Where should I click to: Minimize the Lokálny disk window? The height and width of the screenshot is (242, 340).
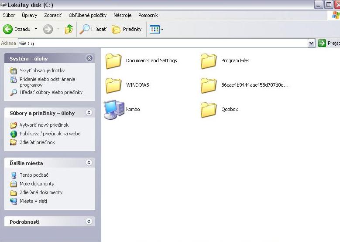[x=319, y=5]
